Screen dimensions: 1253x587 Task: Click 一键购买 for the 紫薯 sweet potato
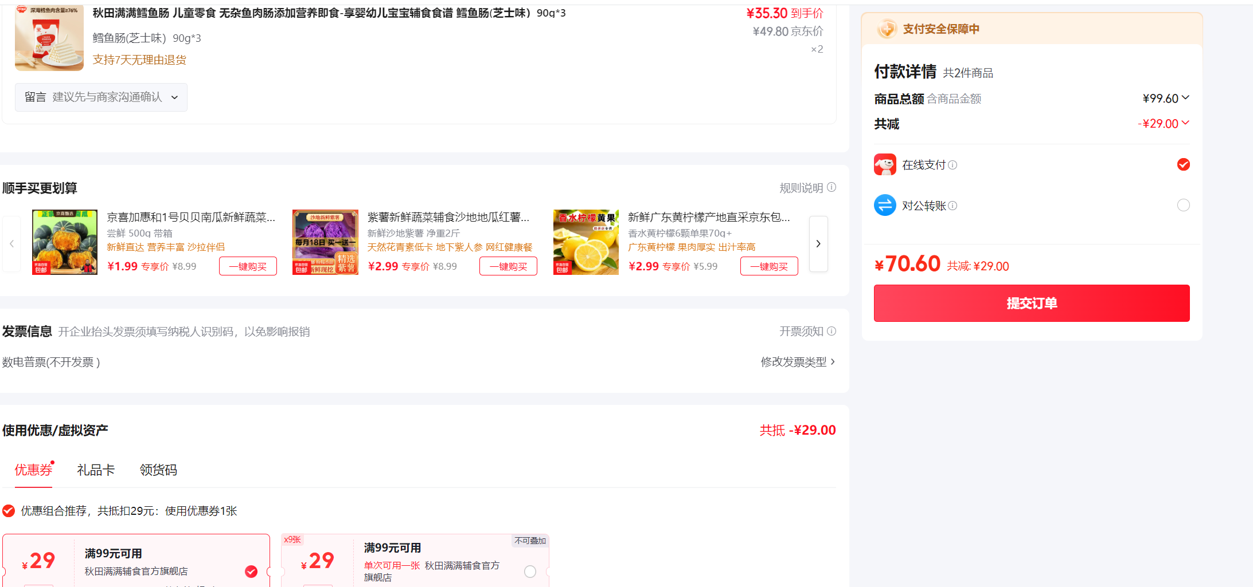(x=508, y=266)
